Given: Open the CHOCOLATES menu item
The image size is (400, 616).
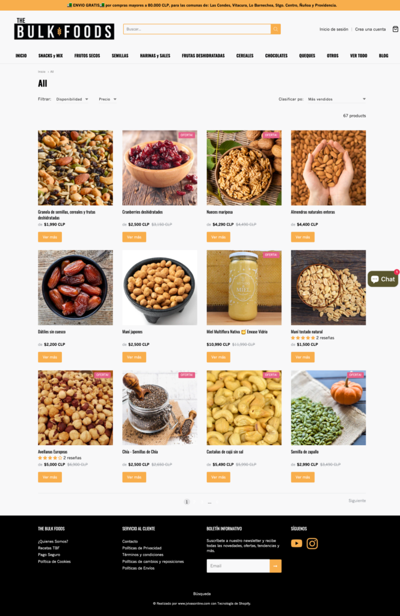Looking at the screenshot, I should point(276,56).
